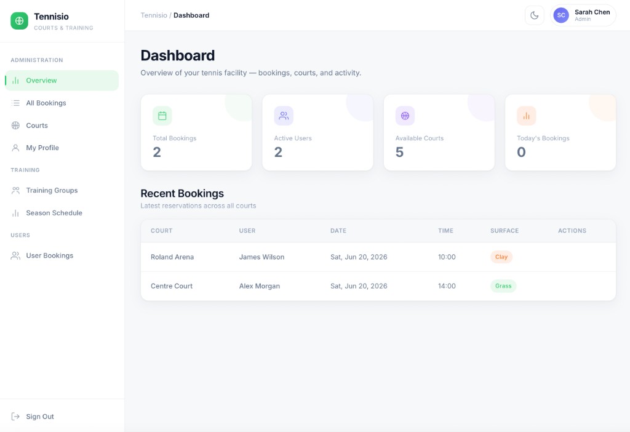Viewport: 630px width, 432px height.
Task: Click the Tennisio brand title
Action: point(52,17)
